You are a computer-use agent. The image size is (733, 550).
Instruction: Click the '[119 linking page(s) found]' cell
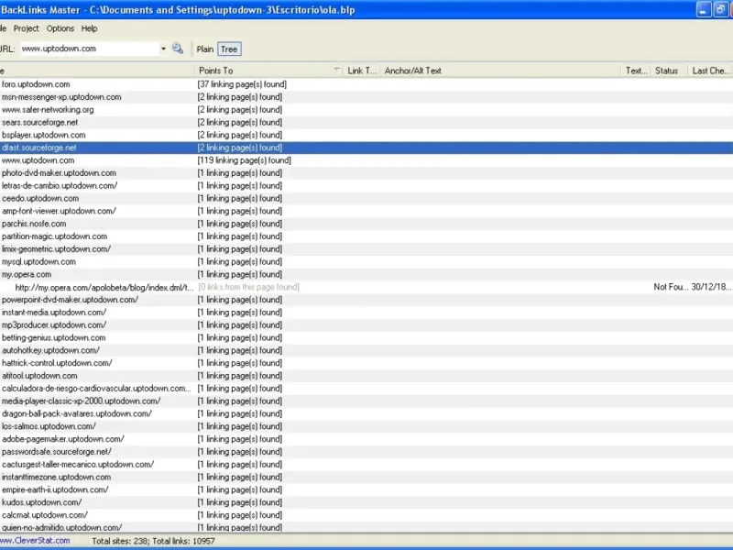pyautogui.click(x=244, y=159)
